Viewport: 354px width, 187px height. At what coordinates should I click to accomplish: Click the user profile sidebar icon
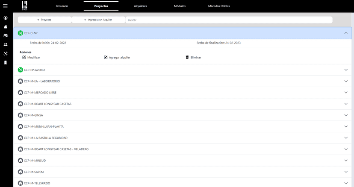click(x=6, y=18)
